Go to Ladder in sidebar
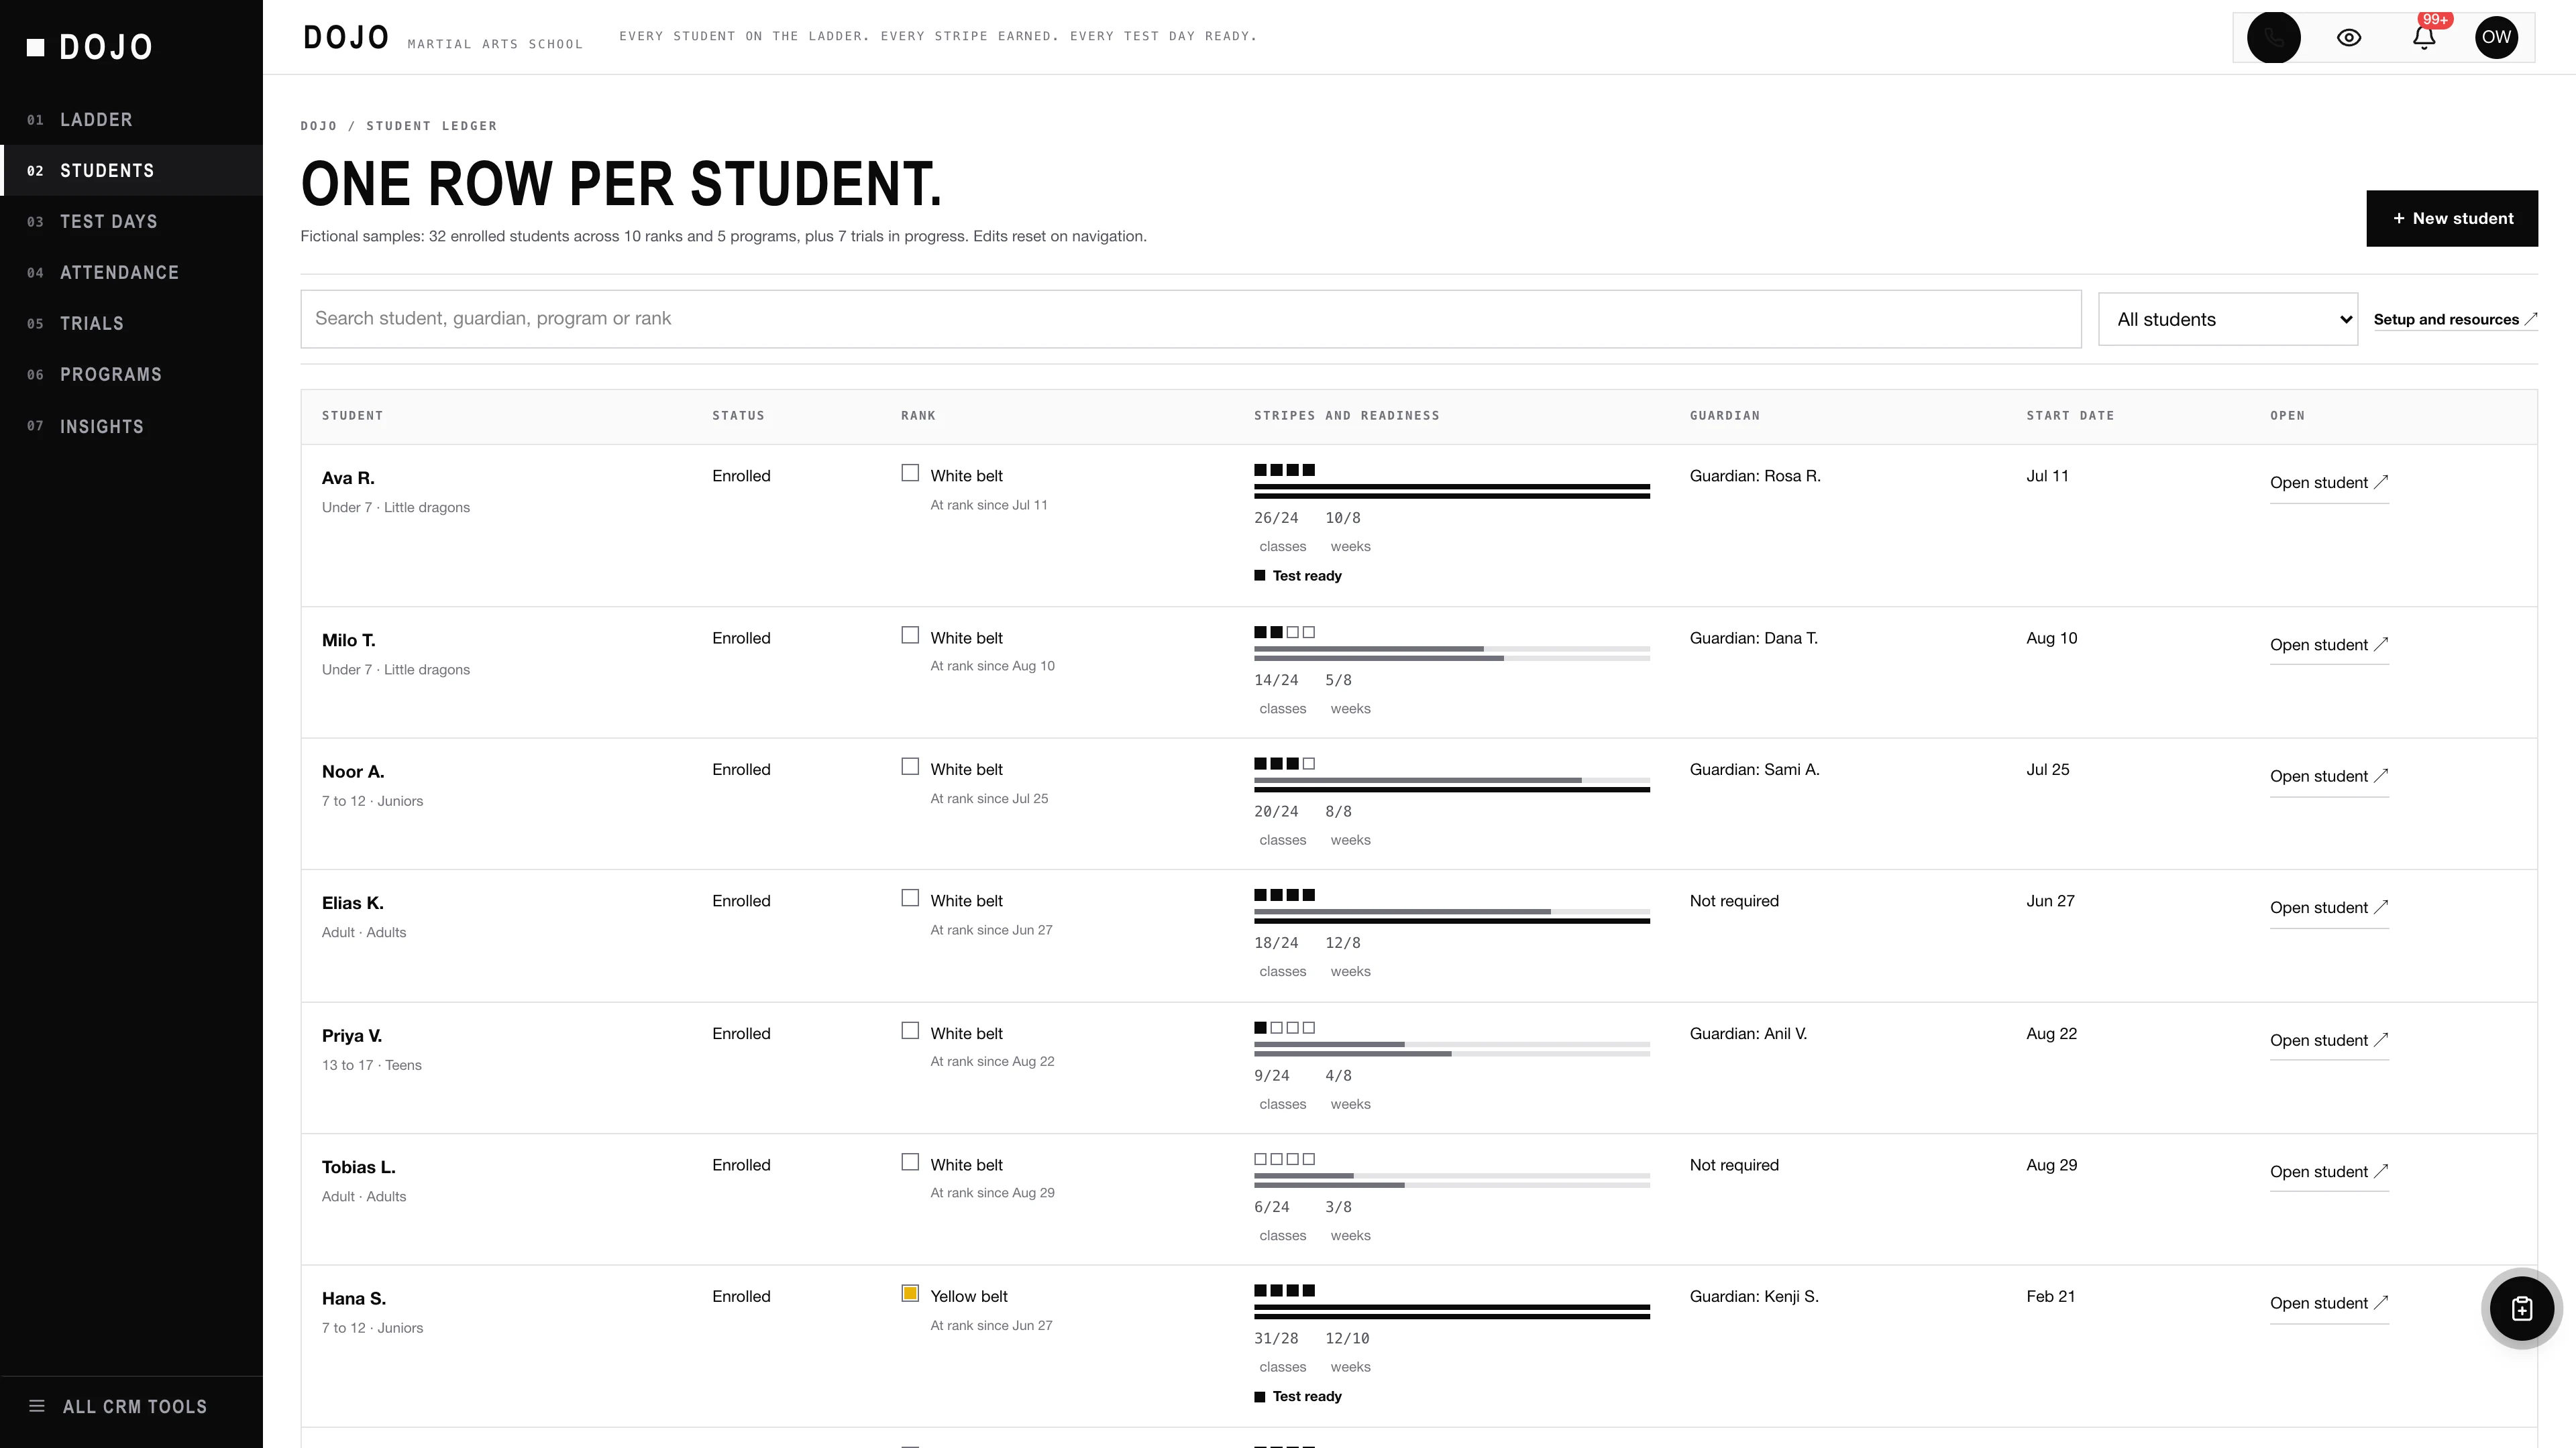Viewport: 2576px width, 1448px height. [x=131, y=119]
